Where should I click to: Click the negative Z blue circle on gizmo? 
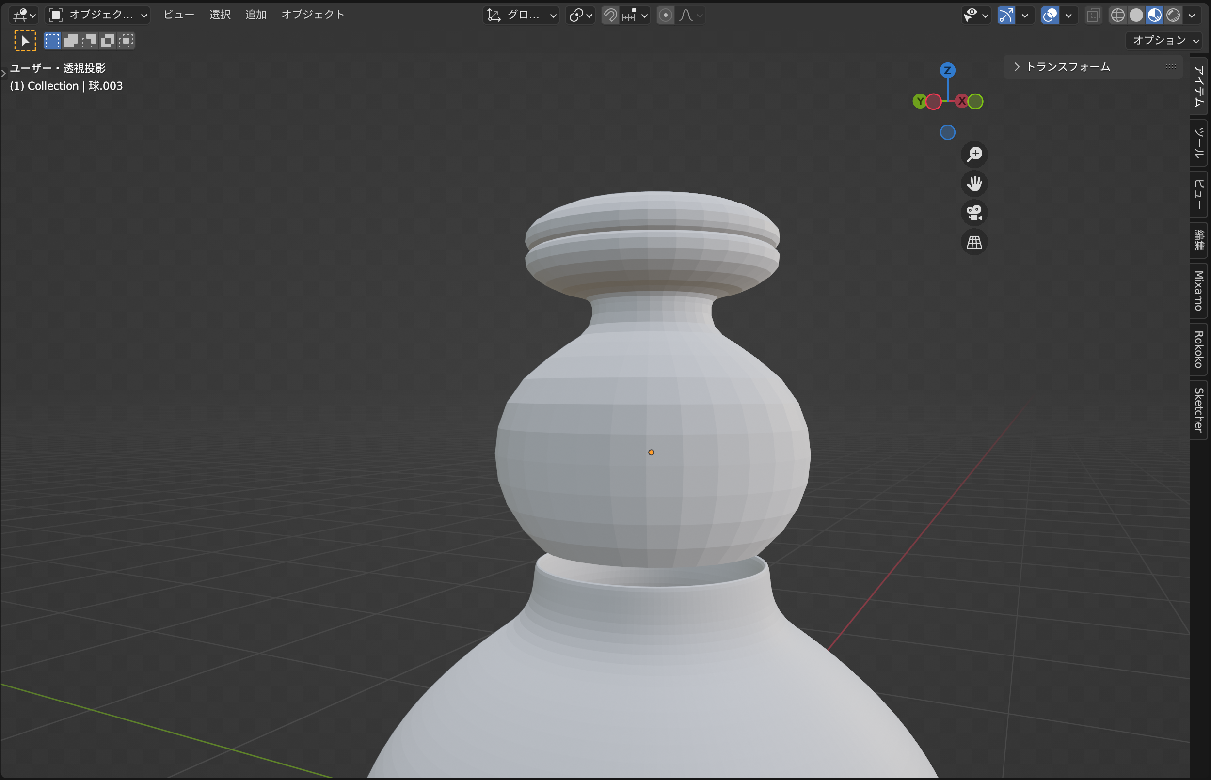(x=948, y=132)
